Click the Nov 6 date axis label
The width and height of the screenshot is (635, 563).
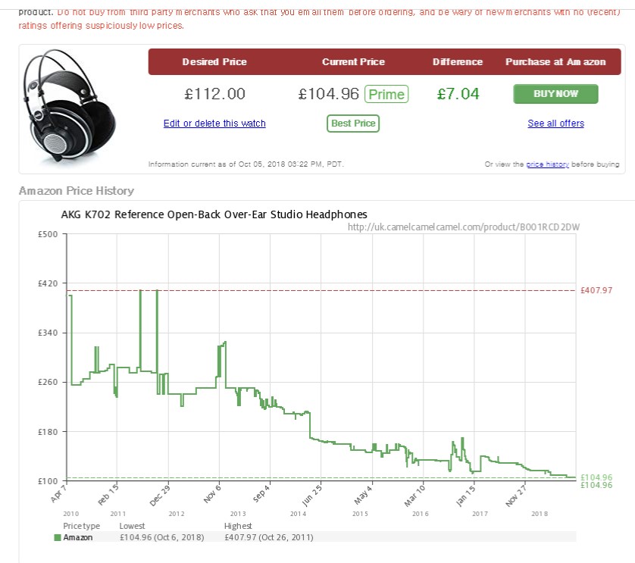click(212, 493)
